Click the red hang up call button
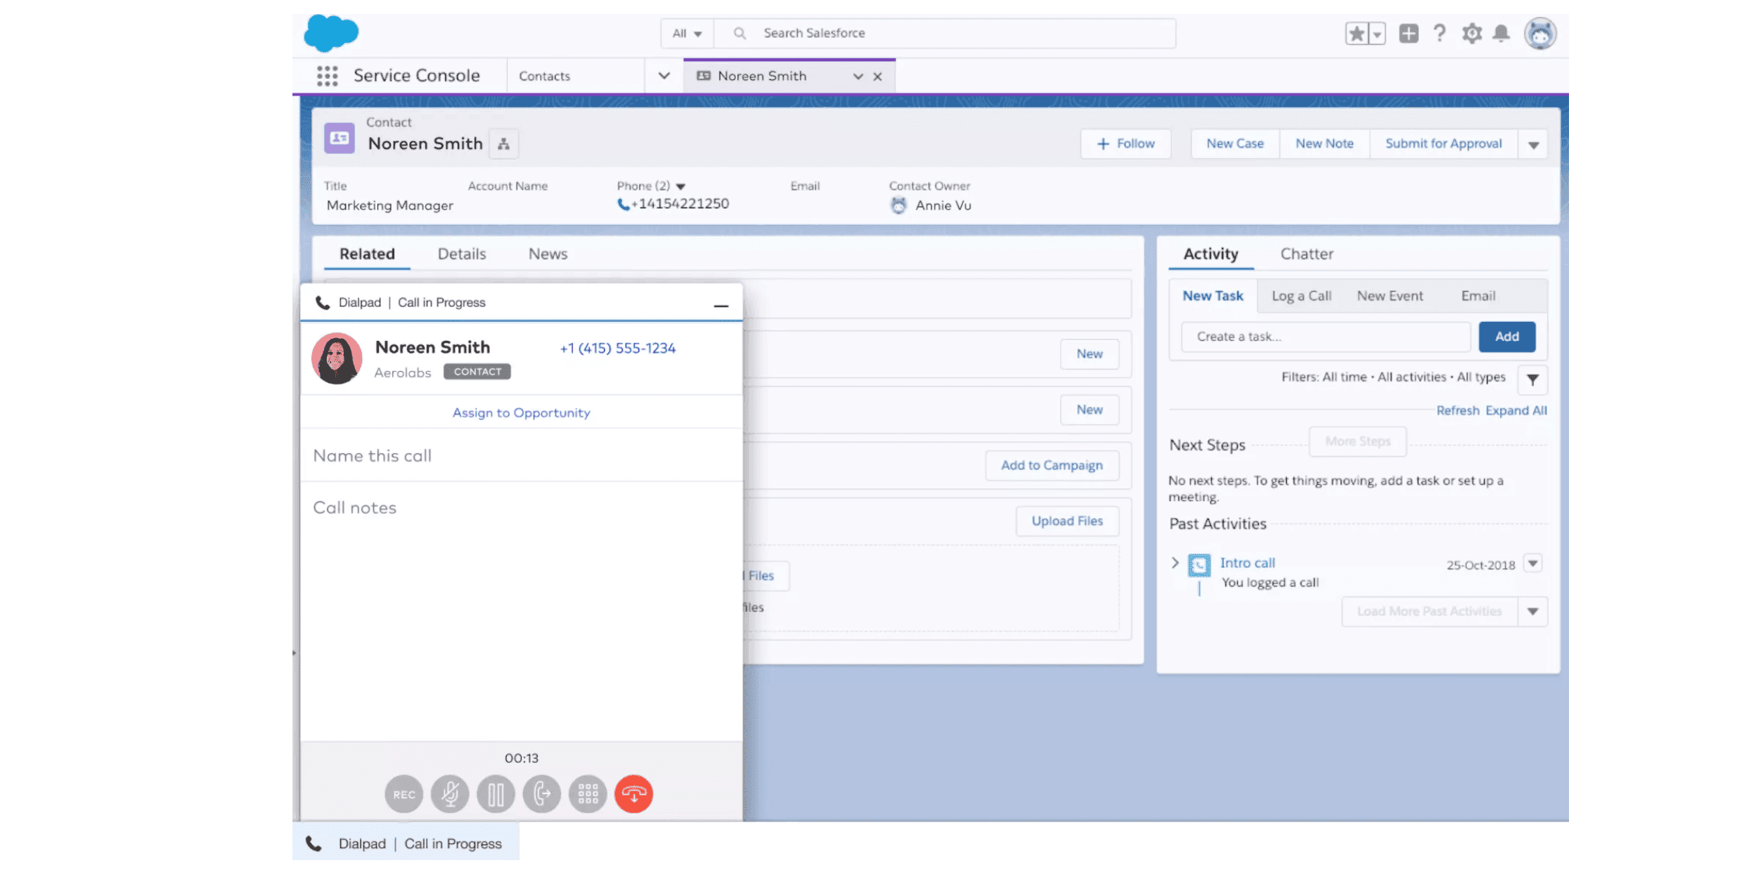 point(633,794)
